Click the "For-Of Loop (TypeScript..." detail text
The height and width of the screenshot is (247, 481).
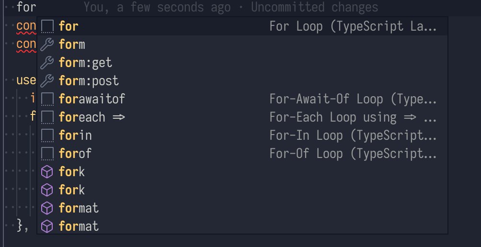(353, 154)
